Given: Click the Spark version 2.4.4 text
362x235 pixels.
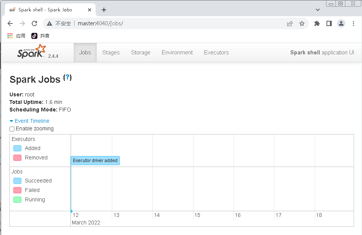Looking at the screenshot, I should coord(53,56).
